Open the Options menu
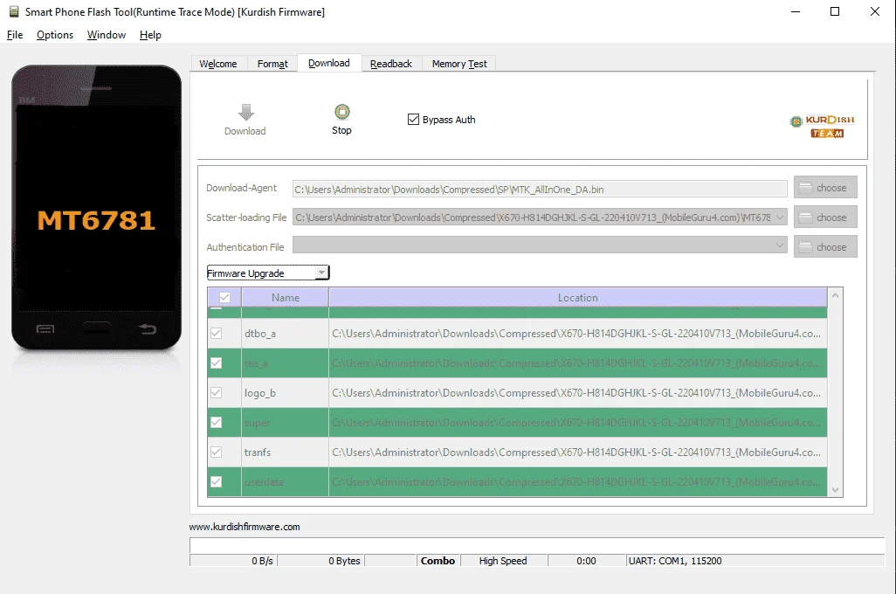Viewport: 896px width, 594px height. [55, 35]
